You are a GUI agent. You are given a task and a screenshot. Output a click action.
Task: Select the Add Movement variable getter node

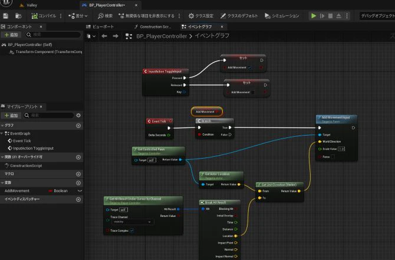click(x=206, y=111)
